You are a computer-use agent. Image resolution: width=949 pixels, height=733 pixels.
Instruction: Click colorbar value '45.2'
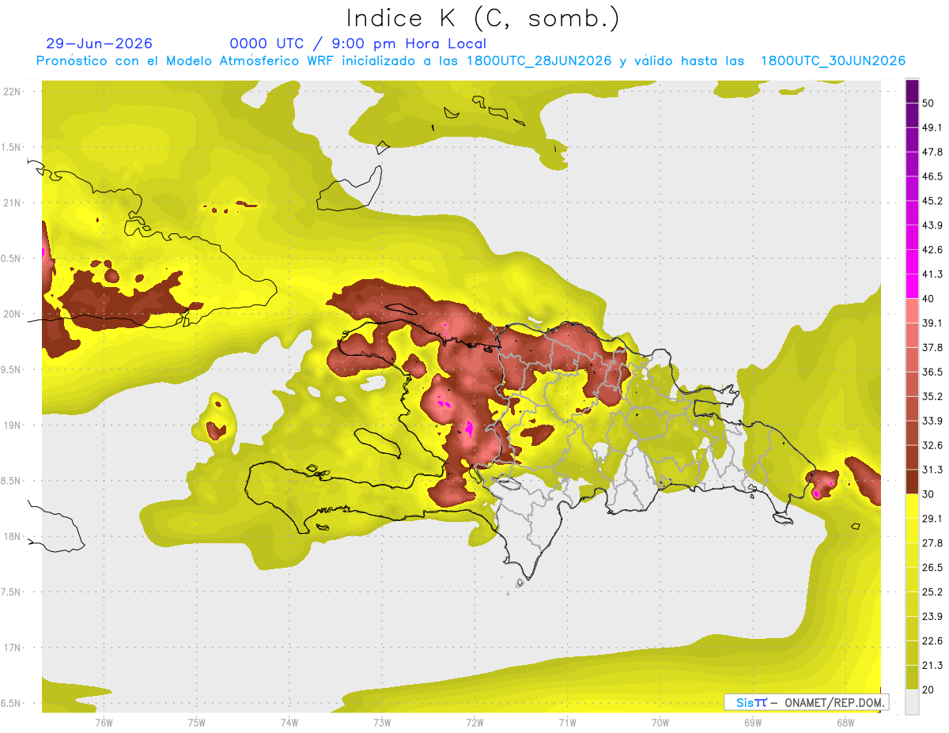coord(933,201)
